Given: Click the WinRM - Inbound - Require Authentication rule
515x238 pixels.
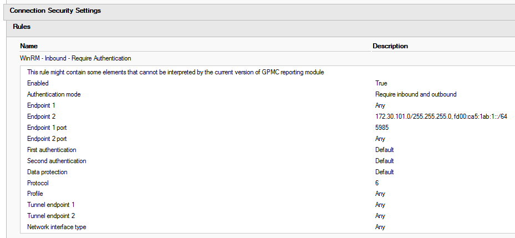Looking at the screenshot, I should [75, 58].
